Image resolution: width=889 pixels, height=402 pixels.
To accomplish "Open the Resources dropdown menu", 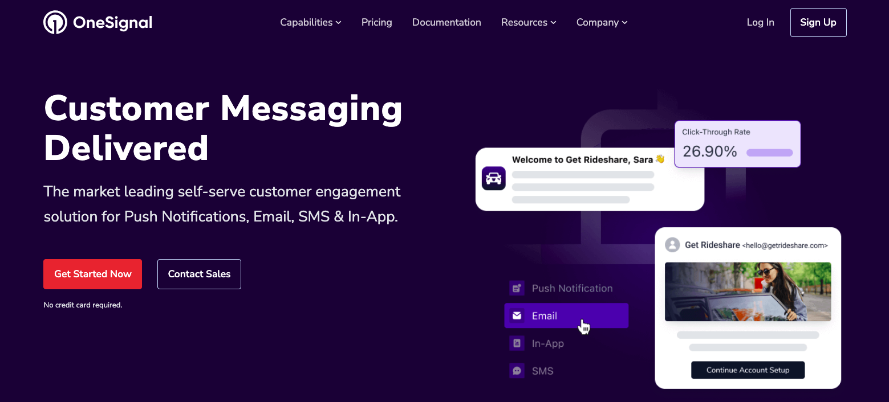I will click(529, 22).
